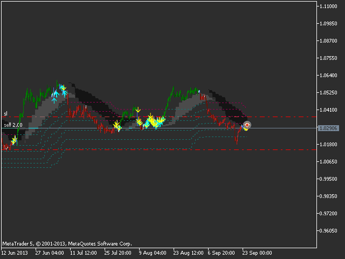Click price scale value 1.11000
Viewport: 345px width, 259px height.
(328, 6)
